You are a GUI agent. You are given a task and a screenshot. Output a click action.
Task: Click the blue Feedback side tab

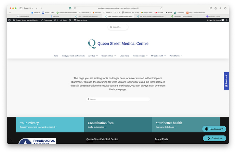(x=226, y=81)
